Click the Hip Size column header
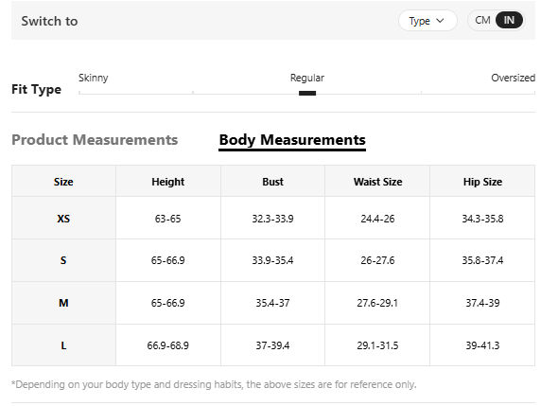This screenshot has width=558, height=406. pyautogui.click(x=482, y=182)
